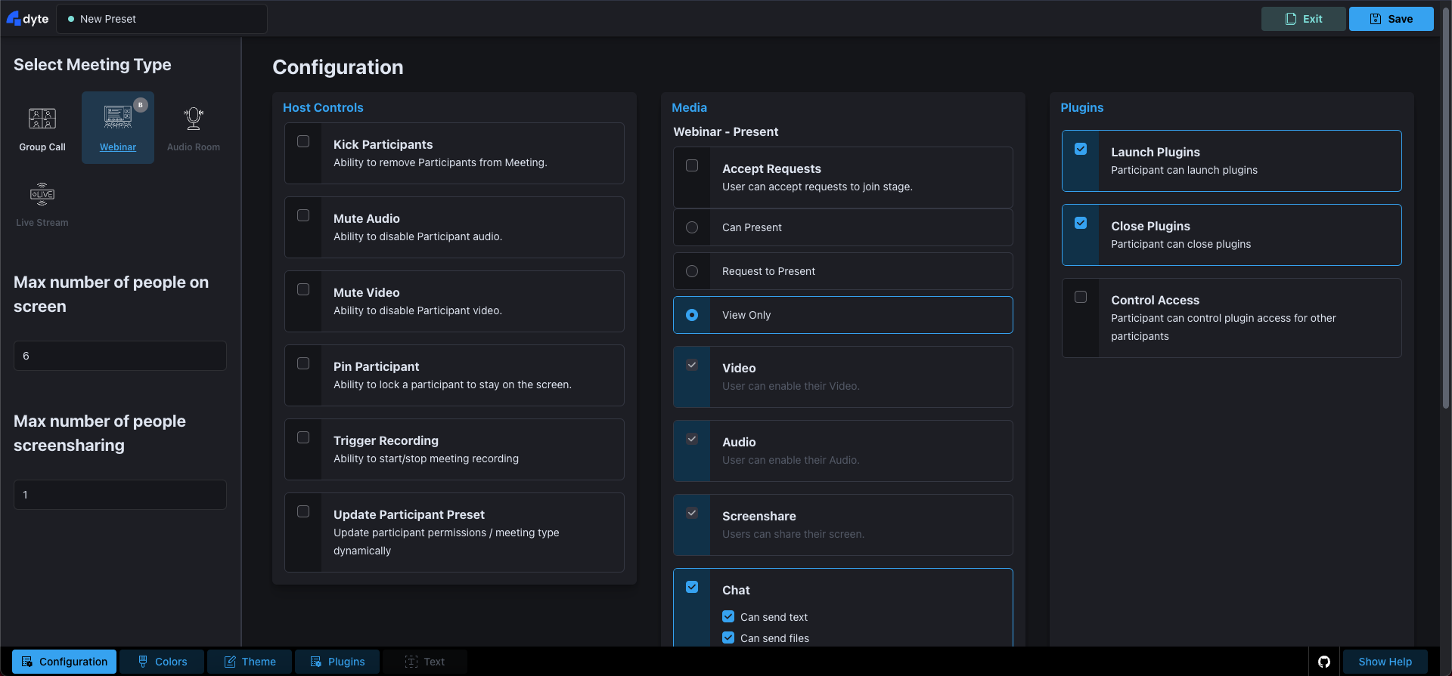Screen dimensions: 1452x676
Task: Enable the Control Access checkbox
Action: pos(1081,297)
